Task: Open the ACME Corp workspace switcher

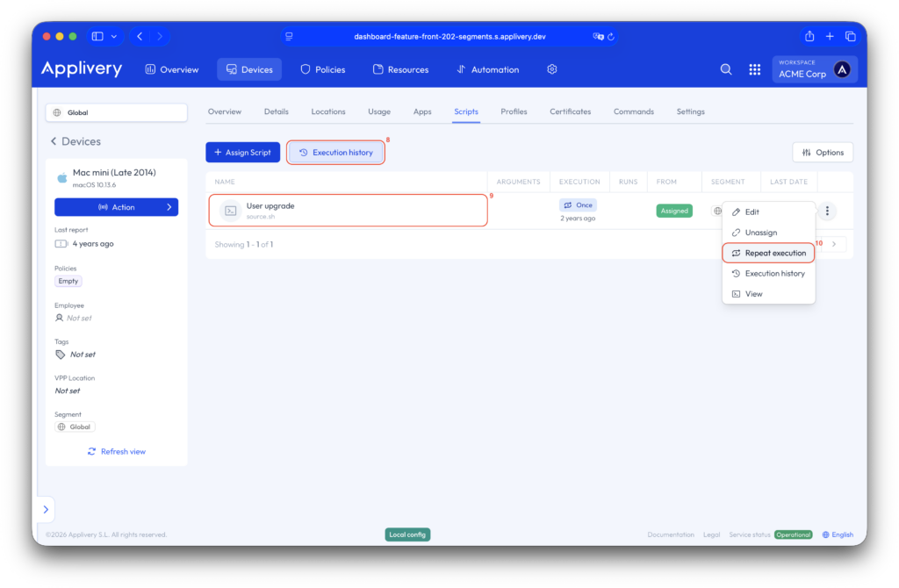Action: point(814,69)
